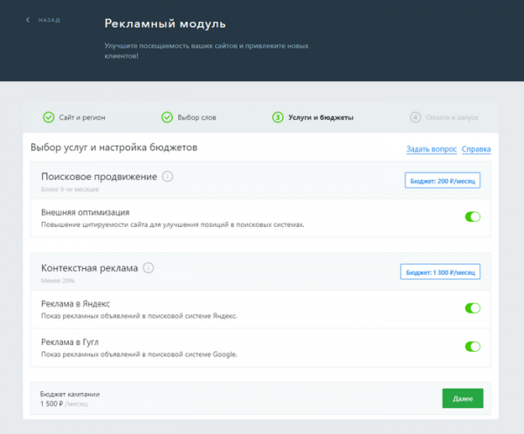Screen dimensions: 524x434
Task: Toggle the Внешняя оптимизация switch
Action: coord(472,217)
